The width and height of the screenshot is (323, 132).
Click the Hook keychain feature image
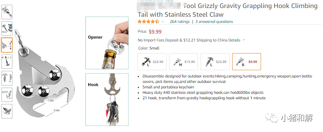coord(107,100)
